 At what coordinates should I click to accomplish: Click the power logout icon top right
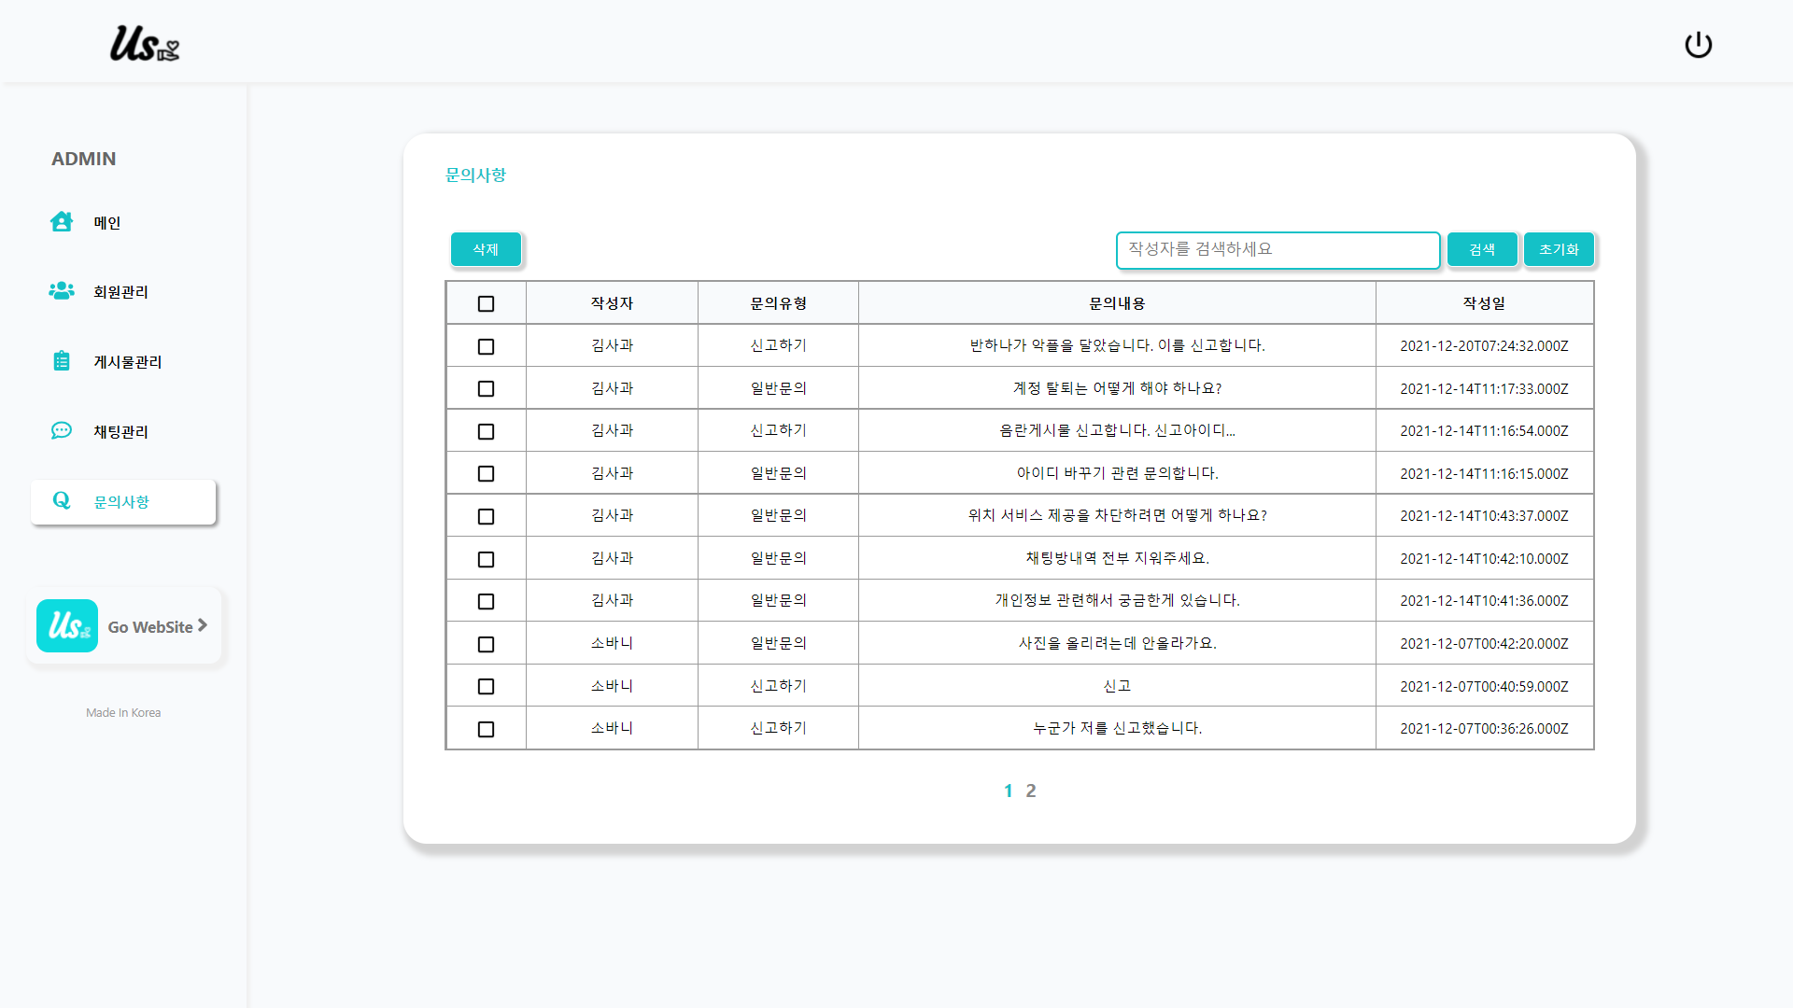(x=1698, y=44)
